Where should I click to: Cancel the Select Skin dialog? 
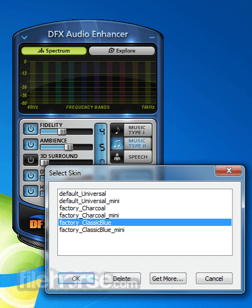pyautogui.click(x=214, y=279)
